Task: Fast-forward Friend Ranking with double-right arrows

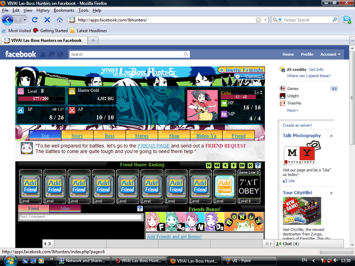Action: (242, 165)
